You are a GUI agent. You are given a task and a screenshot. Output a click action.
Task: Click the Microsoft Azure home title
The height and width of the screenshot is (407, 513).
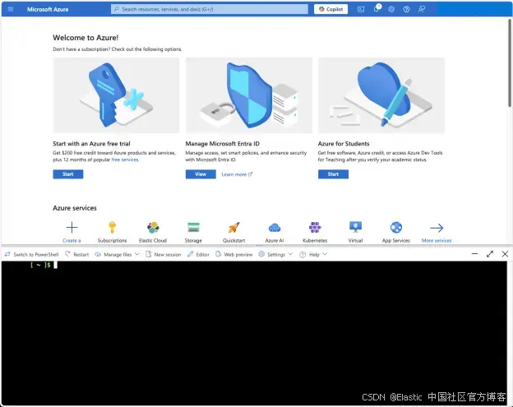pyautogui.click(x=48, y=10)
